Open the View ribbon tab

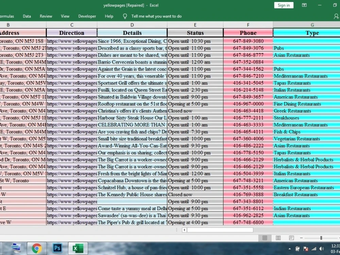tap(65, 16)
